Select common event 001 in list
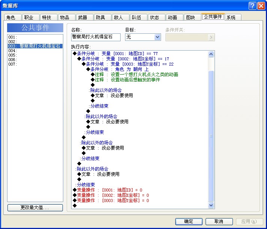 (35, 37)
